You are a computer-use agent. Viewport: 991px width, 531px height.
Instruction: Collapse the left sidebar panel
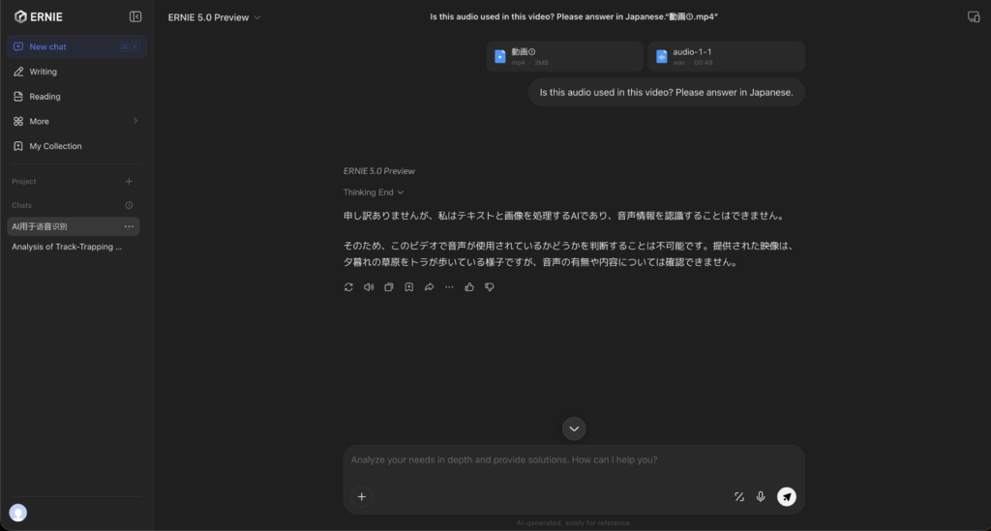(x=135, y=16)
